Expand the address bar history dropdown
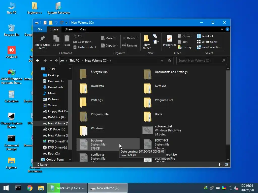 tap(162, 61)
